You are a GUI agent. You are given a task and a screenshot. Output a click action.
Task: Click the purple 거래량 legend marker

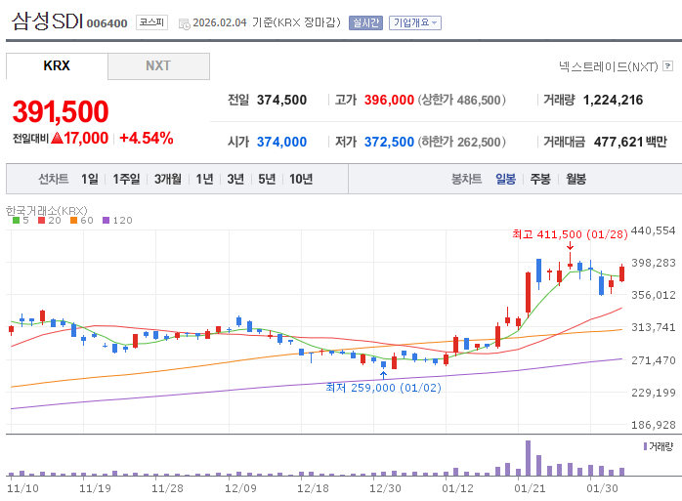click(645, 446)
